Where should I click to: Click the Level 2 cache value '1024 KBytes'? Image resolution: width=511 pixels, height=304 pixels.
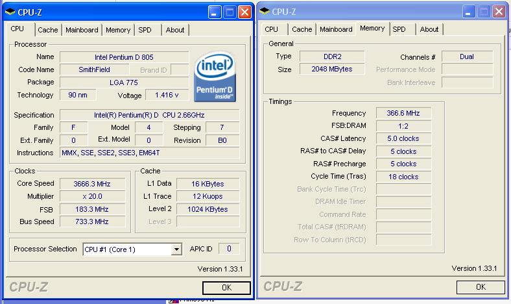point(208,209)
